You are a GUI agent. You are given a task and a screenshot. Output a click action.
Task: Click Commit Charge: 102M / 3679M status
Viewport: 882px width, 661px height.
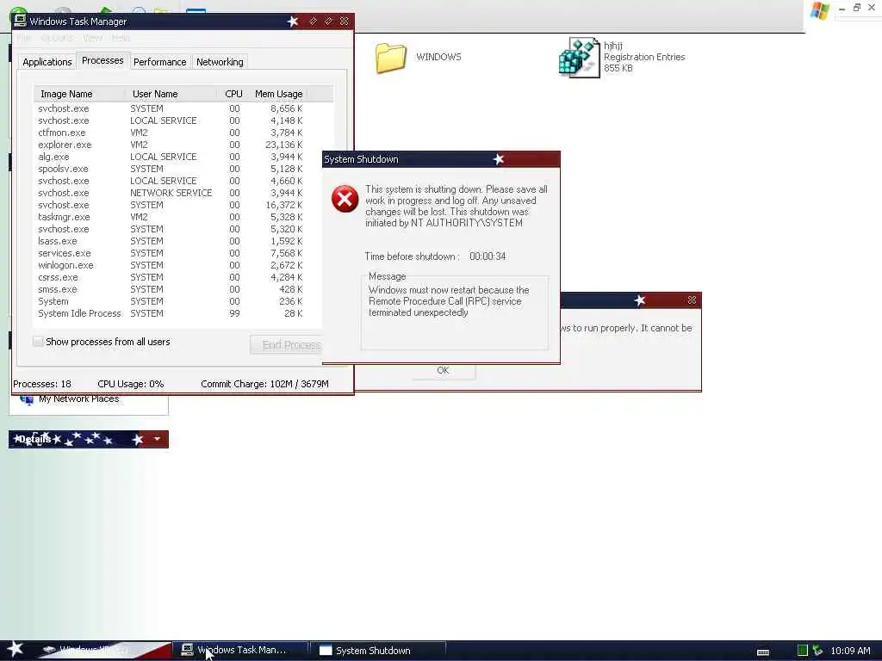(264, 384)
